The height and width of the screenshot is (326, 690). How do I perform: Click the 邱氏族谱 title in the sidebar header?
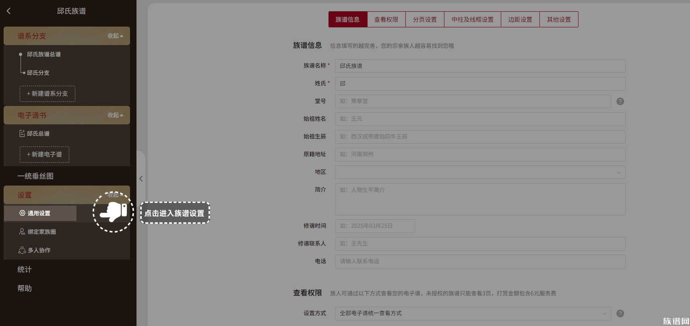(x=71, y=11)
